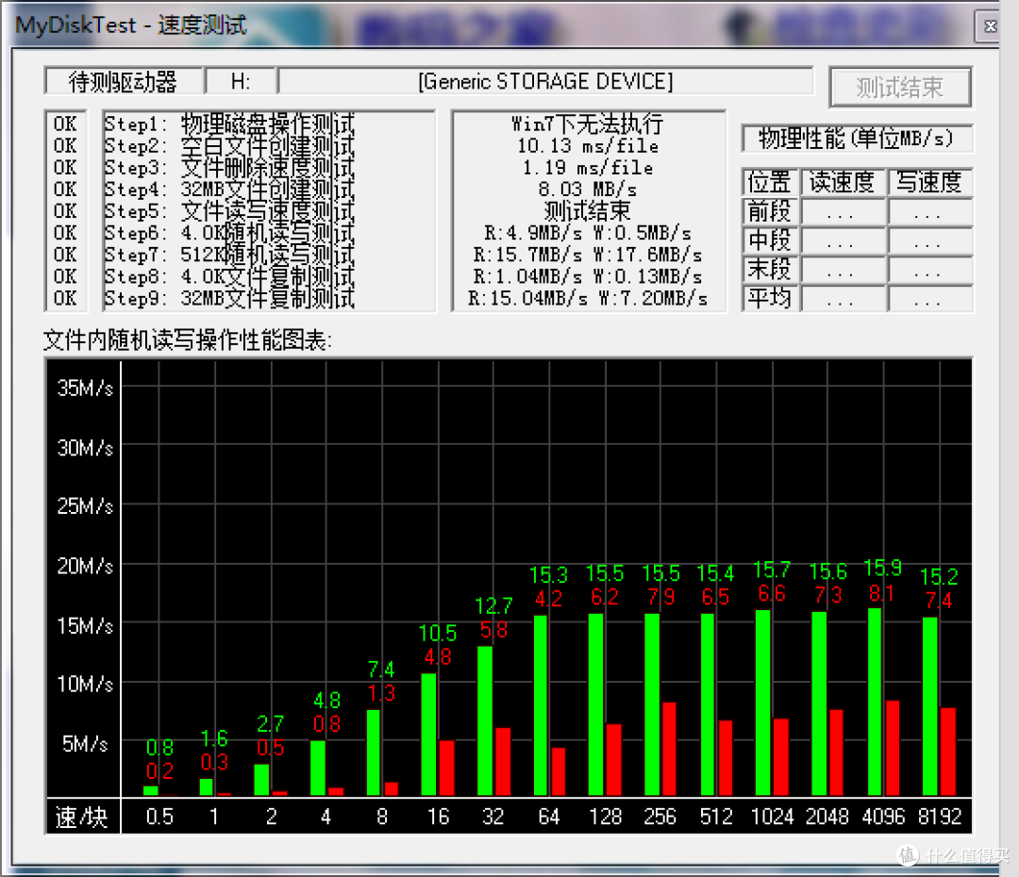The height and width of the screenshot is (877, 1019).
Task: Click the 待测驱动器 label
Action: click(123, 82)
